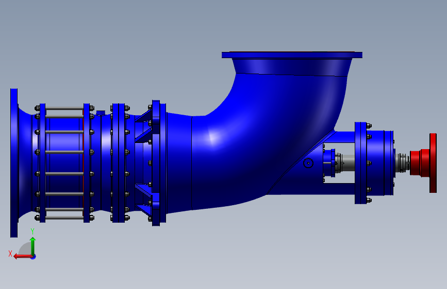Select the red coupling flange at the shaft end
The width and height of the screenshot is (447, 289).
coord(433,163)
